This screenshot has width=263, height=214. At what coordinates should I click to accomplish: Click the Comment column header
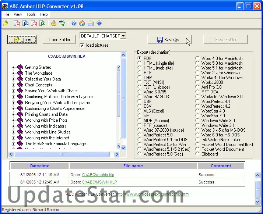tap(221, 166)
